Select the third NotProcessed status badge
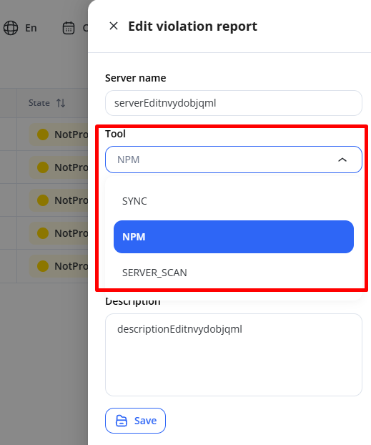The height and width of the screenshot is (445, 371). pyautogui.click(x=59, y=200)
